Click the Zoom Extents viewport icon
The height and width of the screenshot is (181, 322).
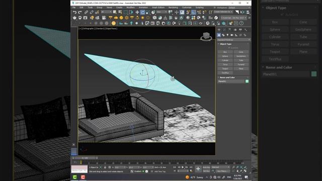pos(241,167)
